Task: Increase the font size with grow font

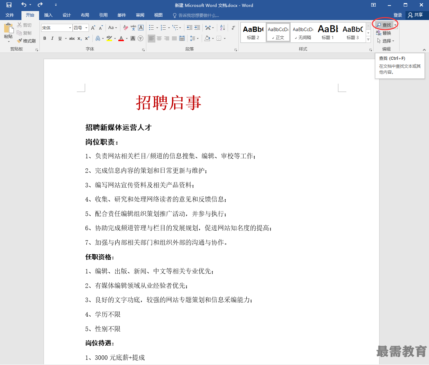Action: click(x=93, y=28)
